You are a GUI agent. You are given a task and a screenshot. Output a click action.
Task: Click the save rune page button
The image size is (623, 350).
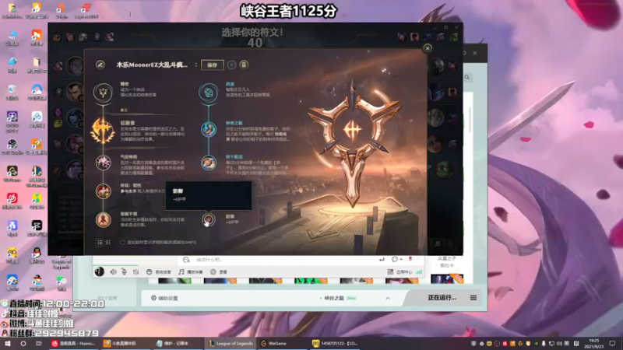(x=212, y=65)
